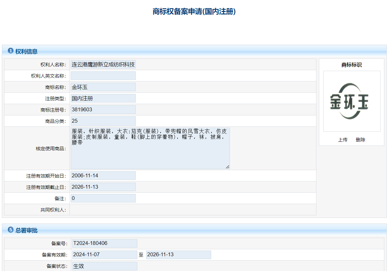Click the 注册类型 label

pyautogui.click(x=56, y=99)
